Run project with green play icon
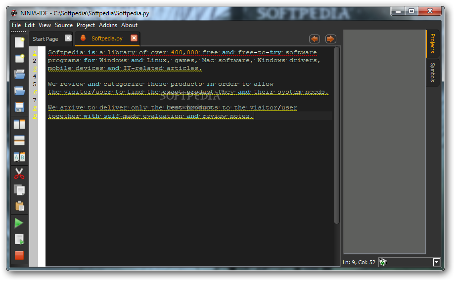The width and height of the screenshot is (455, 281). point(19,223)
